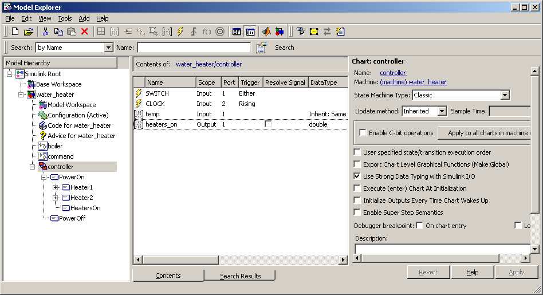Collapse the controller tree node
This screenshot has height=295, width=543.
tap(33, 167)
